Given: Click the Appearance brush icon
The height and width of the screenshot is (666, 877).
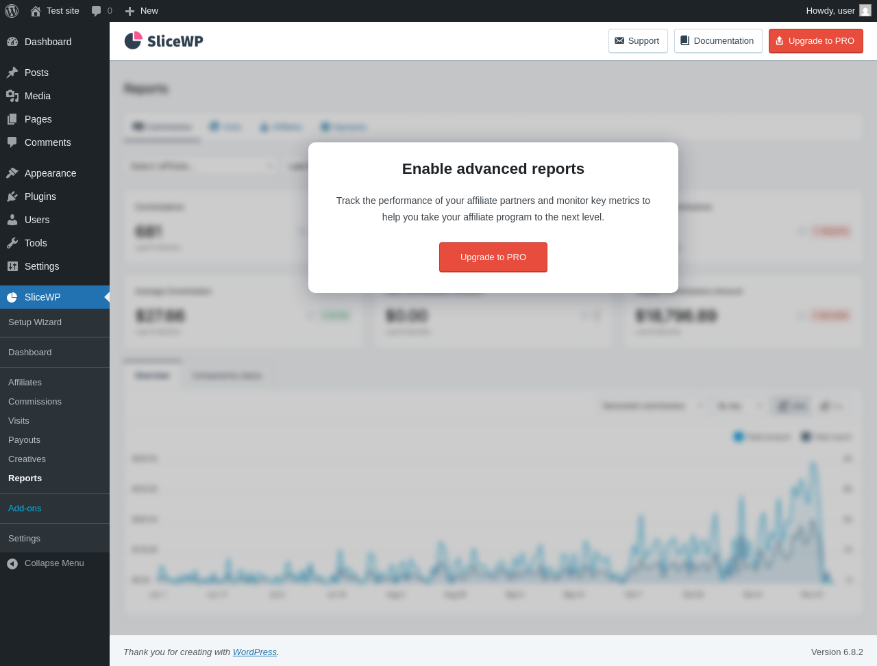Looking at the screenshot, I should (x=12, y=173).
